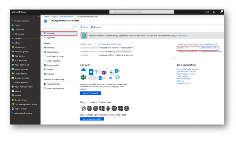Click the Android quickstart icon
Viewport: 236px width, 141px height.
coord(108,108)
